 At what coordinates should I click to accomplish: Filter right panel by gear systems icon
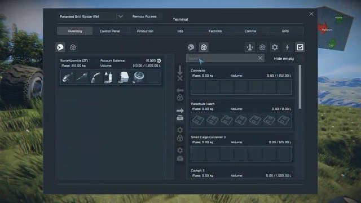click(x=275, y=47)
